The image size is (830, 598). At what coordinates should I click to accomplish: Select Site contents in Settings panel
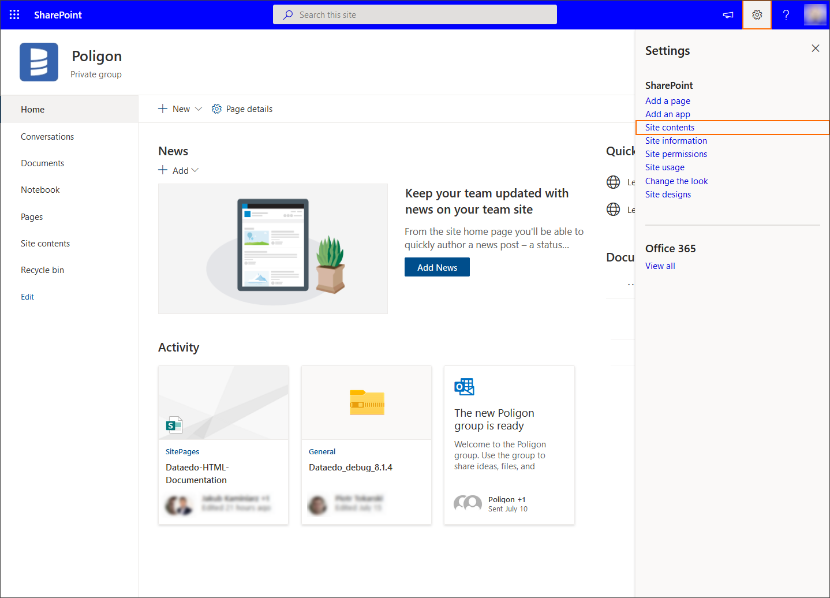(x=670, y=128)
